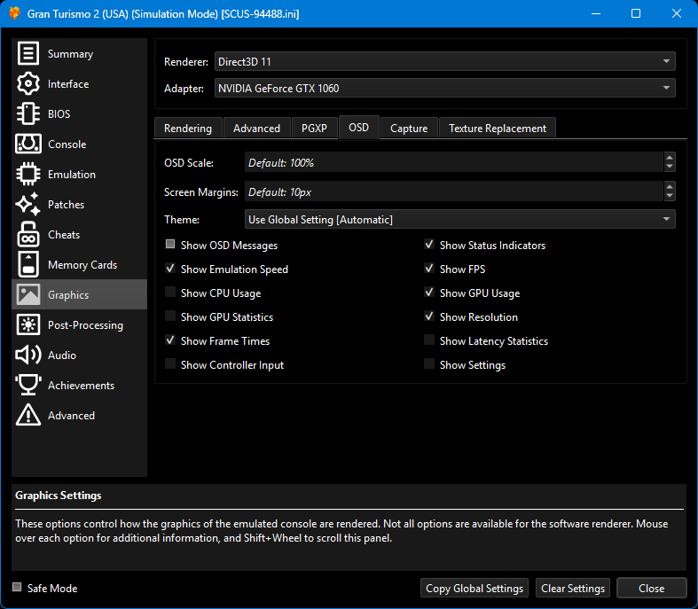Expand the Renderer dropdown
The image size is (698, 609).
pyautogui.click(x=444, y=62)
